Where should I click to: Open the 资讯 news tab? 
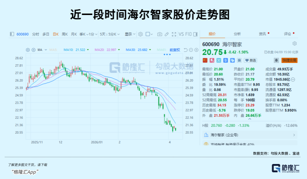coord(262,34)
